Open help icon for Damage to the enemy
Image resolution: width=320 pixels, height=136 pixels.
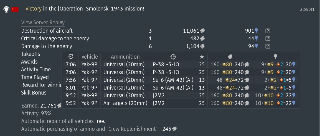tap(268, 46)
